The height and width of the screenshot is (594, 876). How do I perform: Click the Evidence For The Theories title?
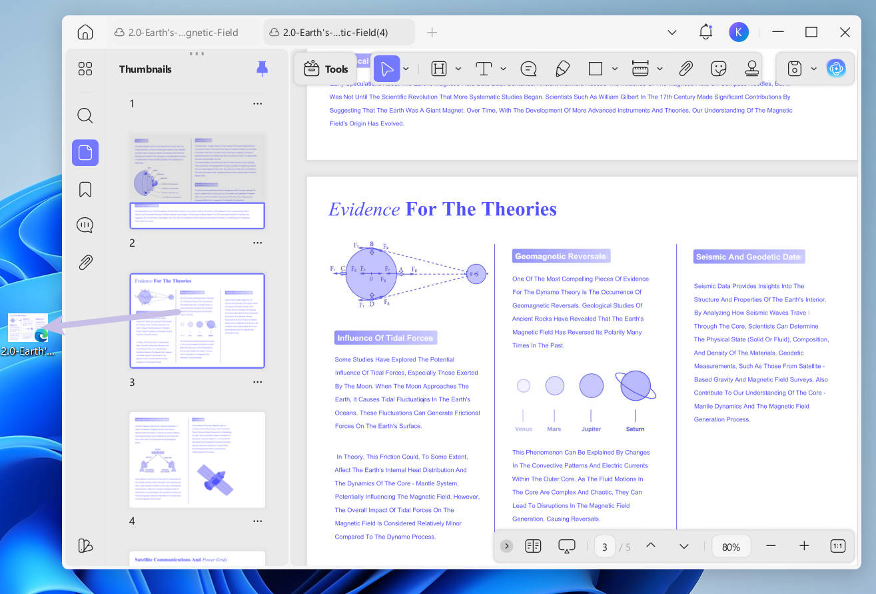click(443, 209)
